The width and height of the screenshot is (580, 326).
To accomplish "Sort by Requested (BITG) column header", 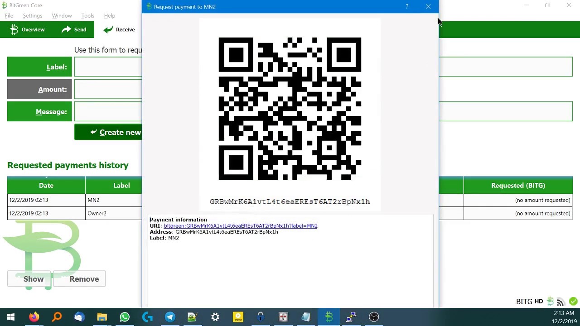I will click(518, 185).
